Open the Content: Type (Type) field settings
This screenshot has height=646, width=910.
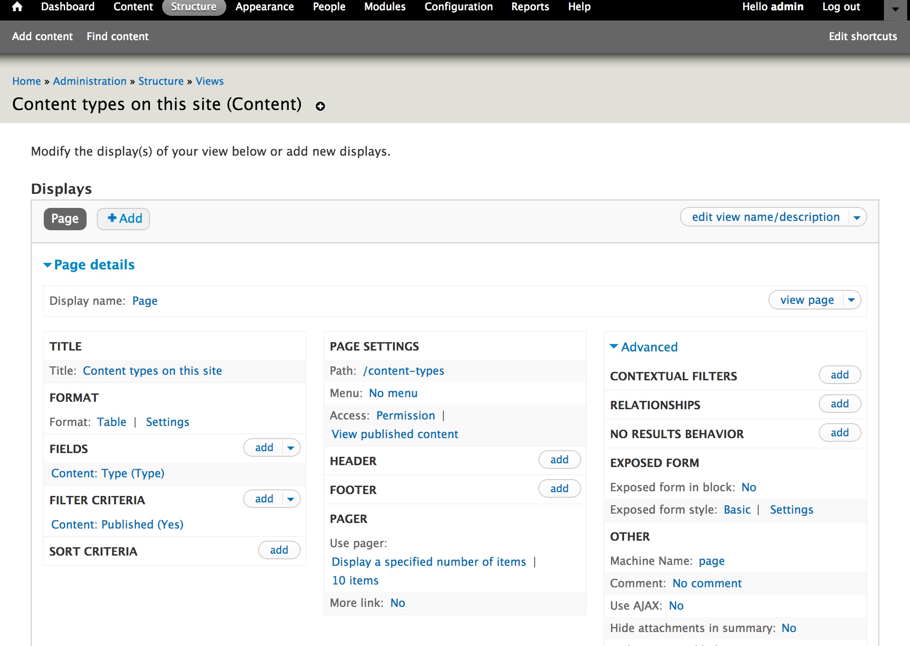tap(108, 473)
